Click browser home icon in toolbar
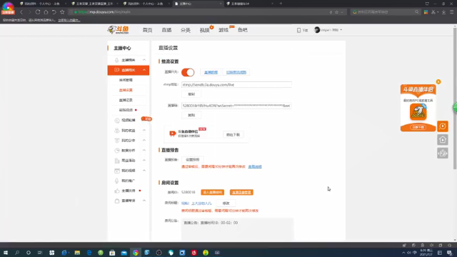 tap(46, 12)
